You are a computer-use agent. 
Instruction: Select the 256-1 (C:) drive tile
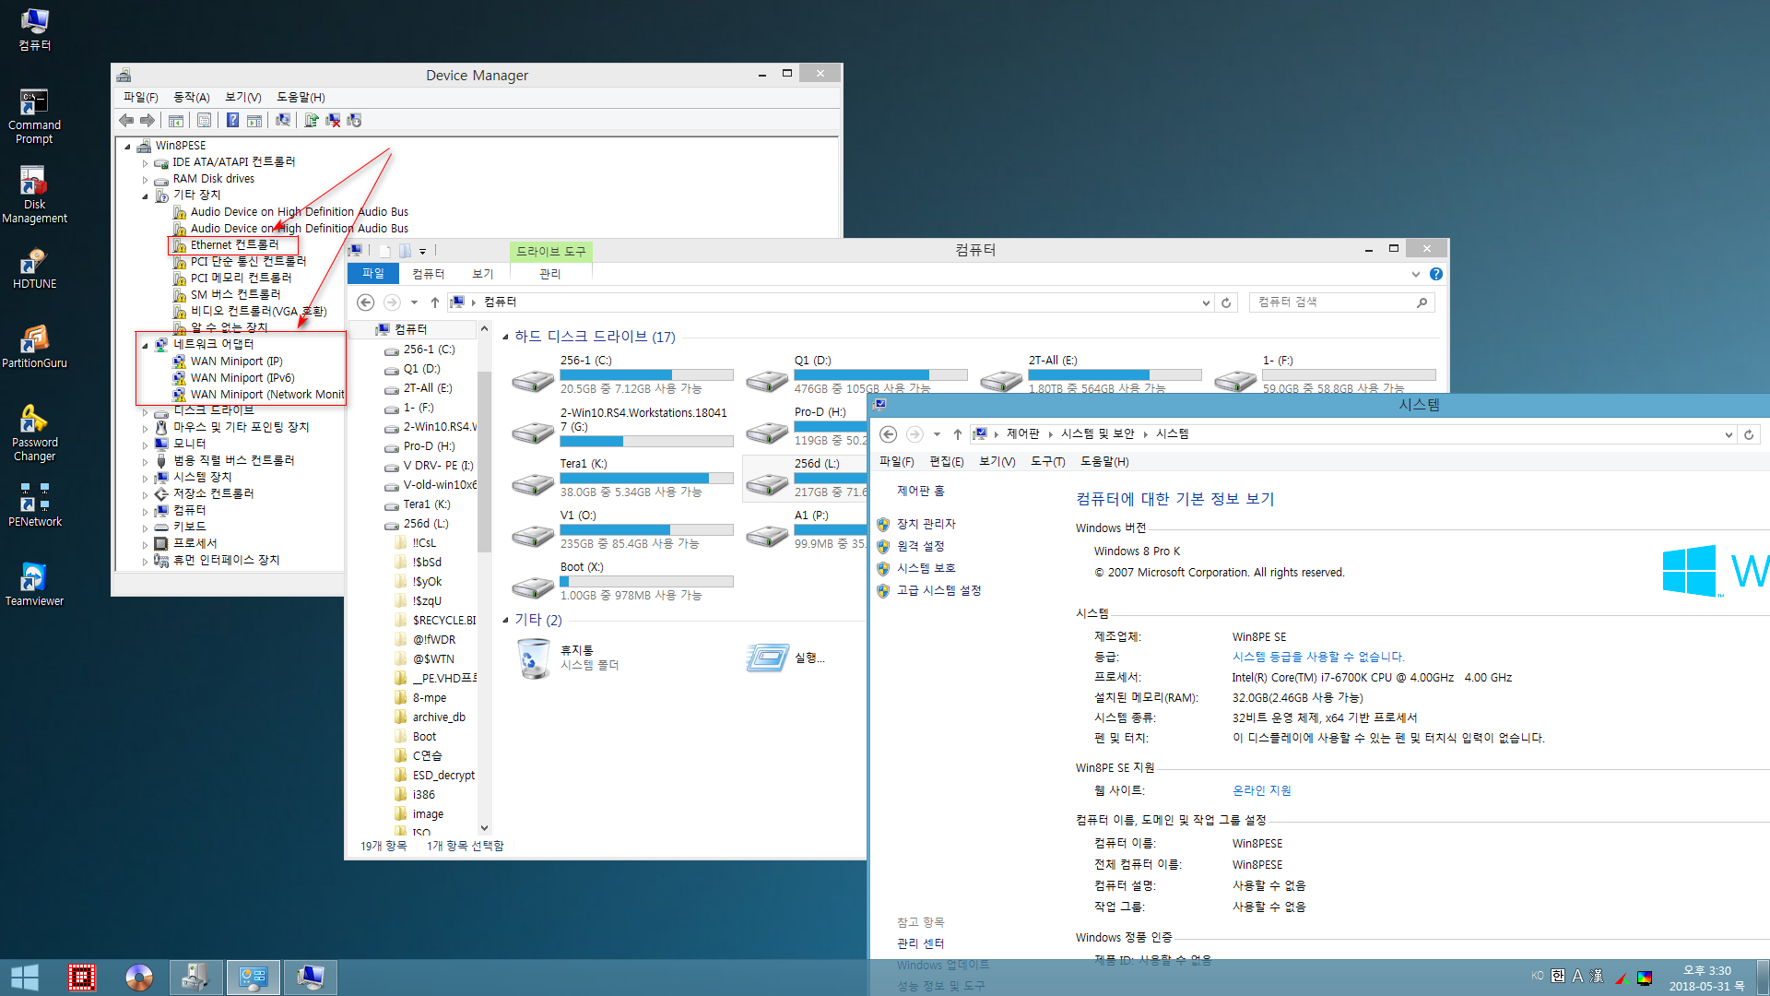(x=622, y=374)
